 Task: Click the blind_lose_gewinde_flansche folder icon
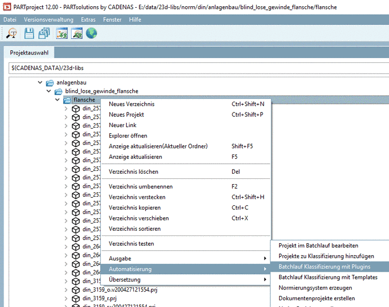[59, 91]
